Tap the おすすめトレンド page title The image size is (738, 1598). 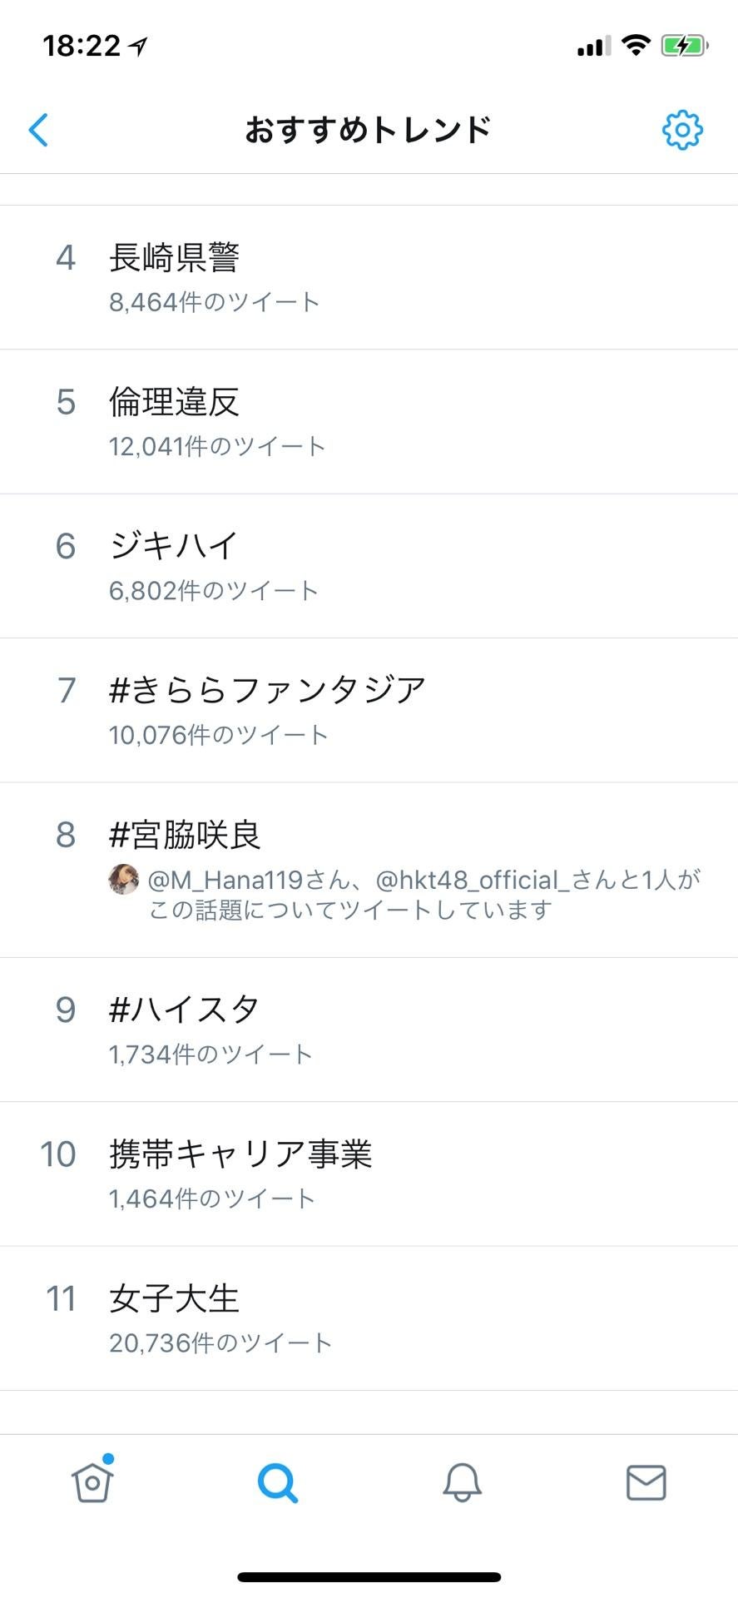click(x=369, y=130)
